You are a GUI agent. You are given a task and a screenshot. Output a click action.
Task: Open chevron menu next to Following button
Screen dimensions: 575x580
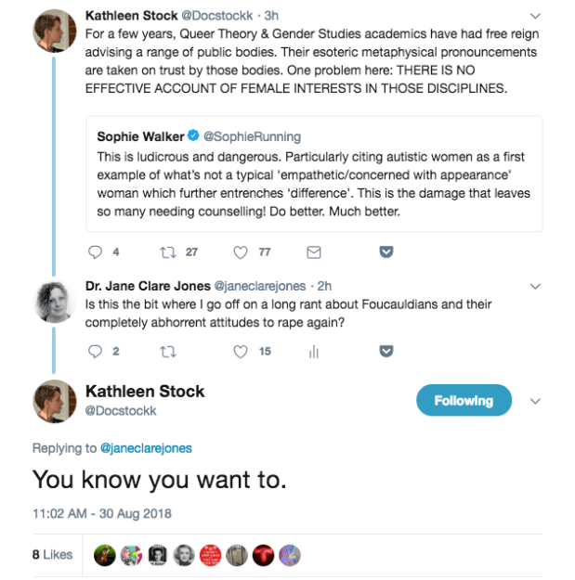tap(535, 401)
